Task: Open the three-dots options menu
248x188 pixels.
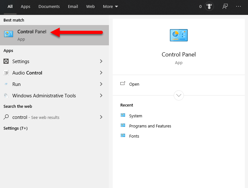Action: 238,6
